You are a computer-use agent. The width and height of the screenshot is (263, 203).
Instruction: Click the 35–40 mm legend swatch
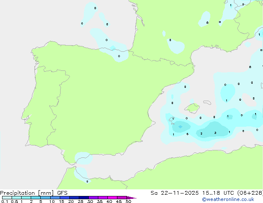click(103, 198)
